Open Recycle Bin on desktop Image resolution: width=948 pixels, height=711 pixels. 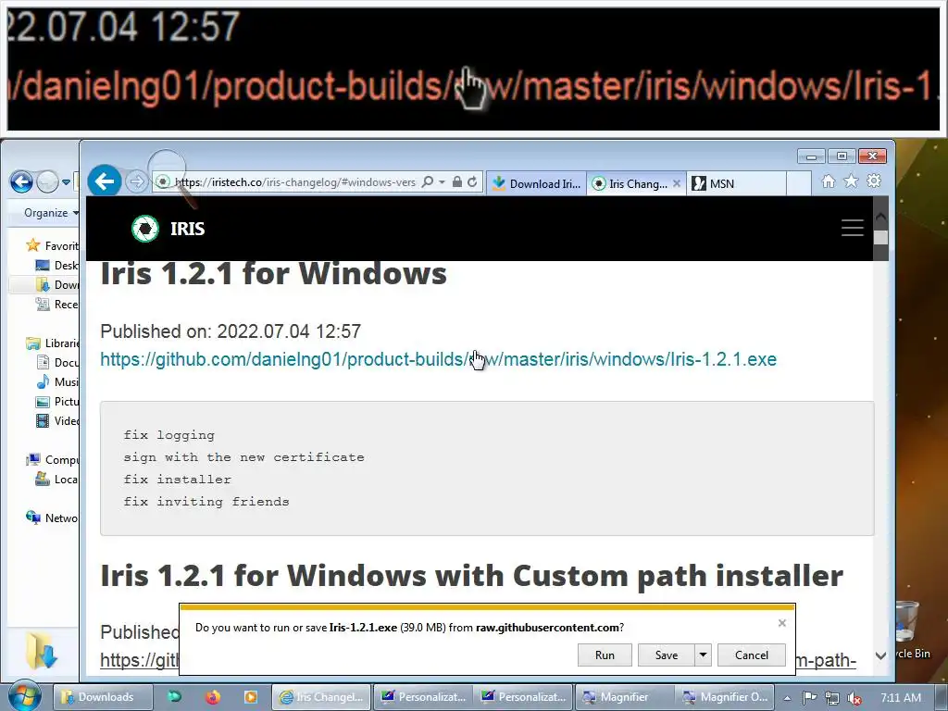pyautogui.click(x=910, y=629)
